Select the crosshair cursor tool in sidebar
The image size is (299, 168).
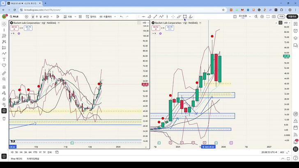pyautogui.click(x=4, y=24)
